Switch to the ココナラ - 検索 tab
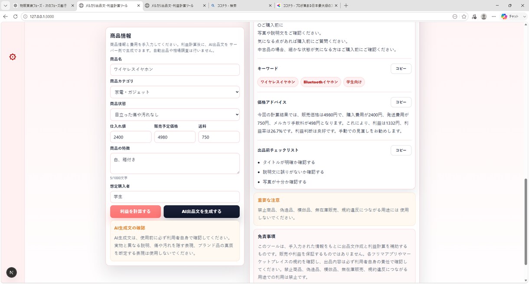The width and height of the screenshot is (529, 284). (241, 6)
